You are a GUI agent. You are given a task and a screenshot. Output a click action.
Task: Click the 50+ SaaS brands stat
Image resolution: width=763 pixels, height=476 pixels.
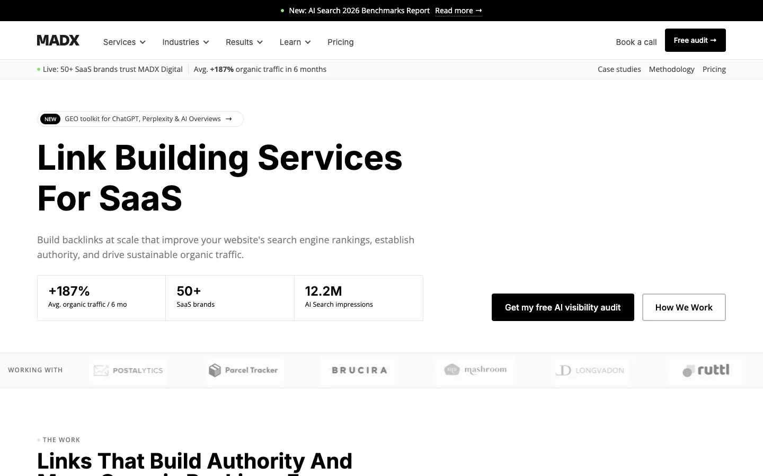(230, 298)
